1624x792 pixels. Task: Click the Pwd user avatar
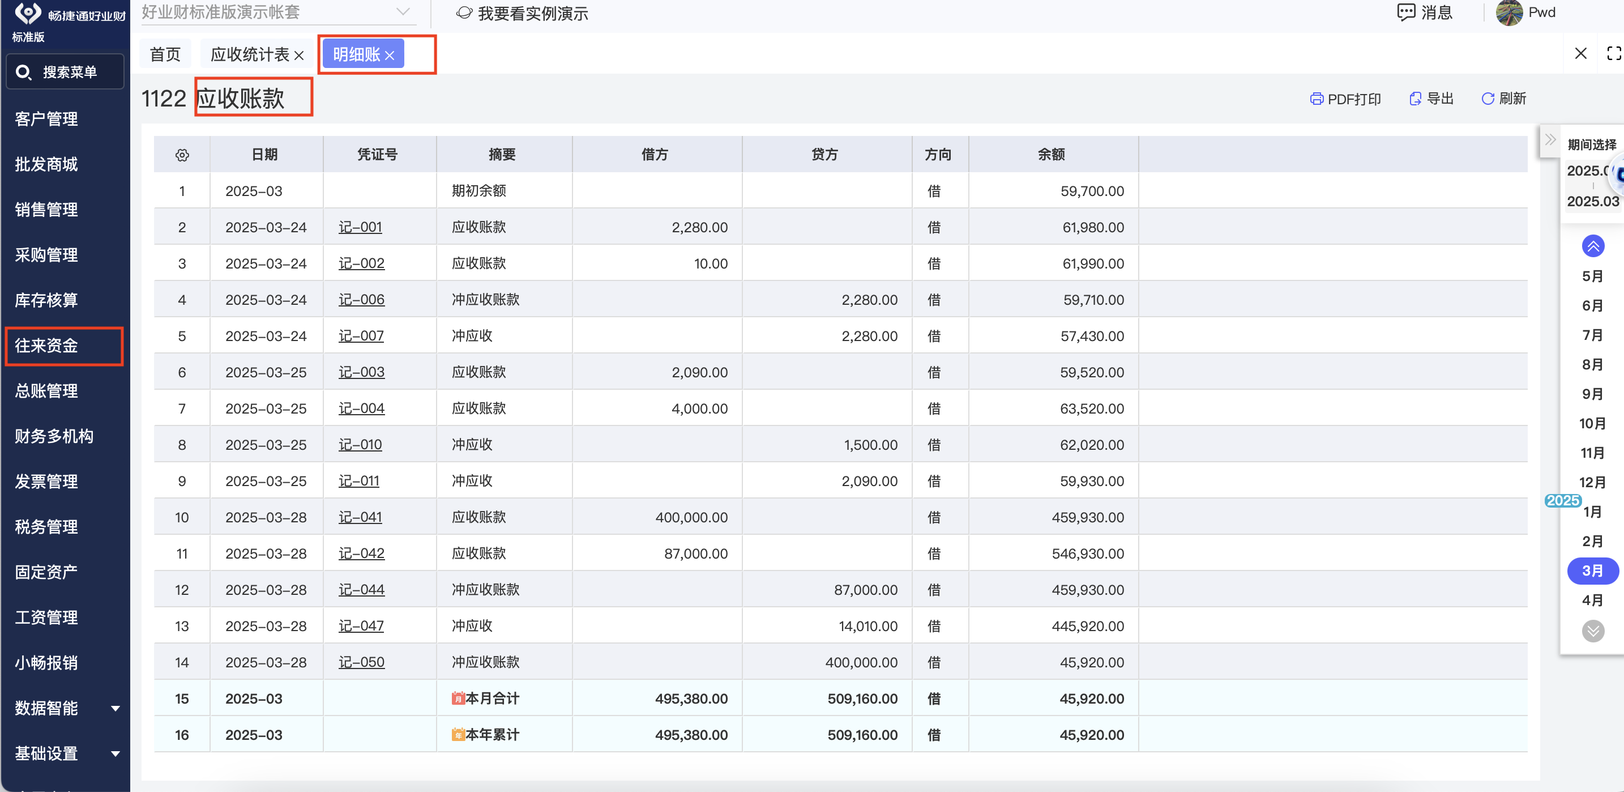pyautogui.click(x=1508, y=12)
